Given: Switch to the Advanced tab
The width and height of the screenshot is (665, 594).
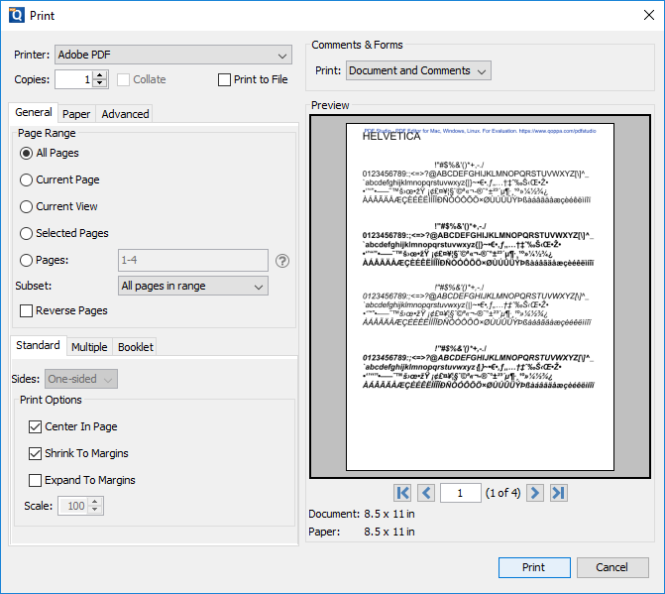Looking at the screenshot, I should click(125, 114).
